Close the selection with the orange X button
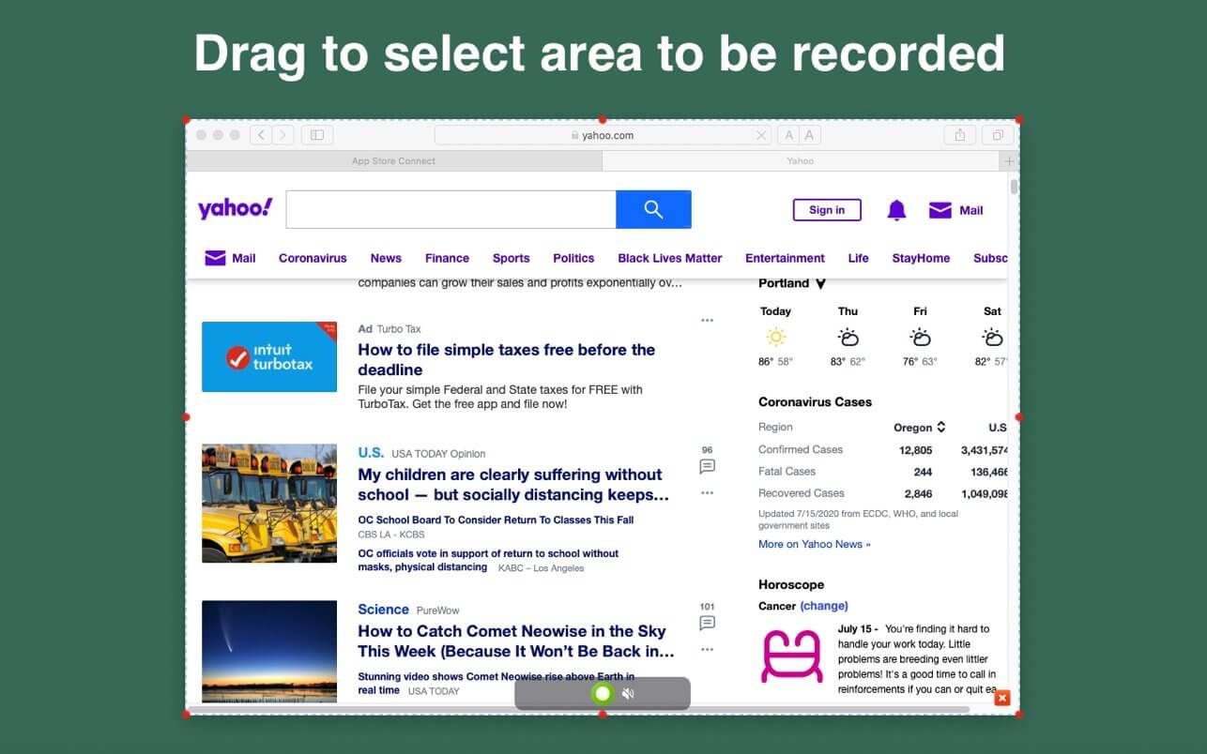This screenshot has height=754, width=1207. (x=1002, y=698)
